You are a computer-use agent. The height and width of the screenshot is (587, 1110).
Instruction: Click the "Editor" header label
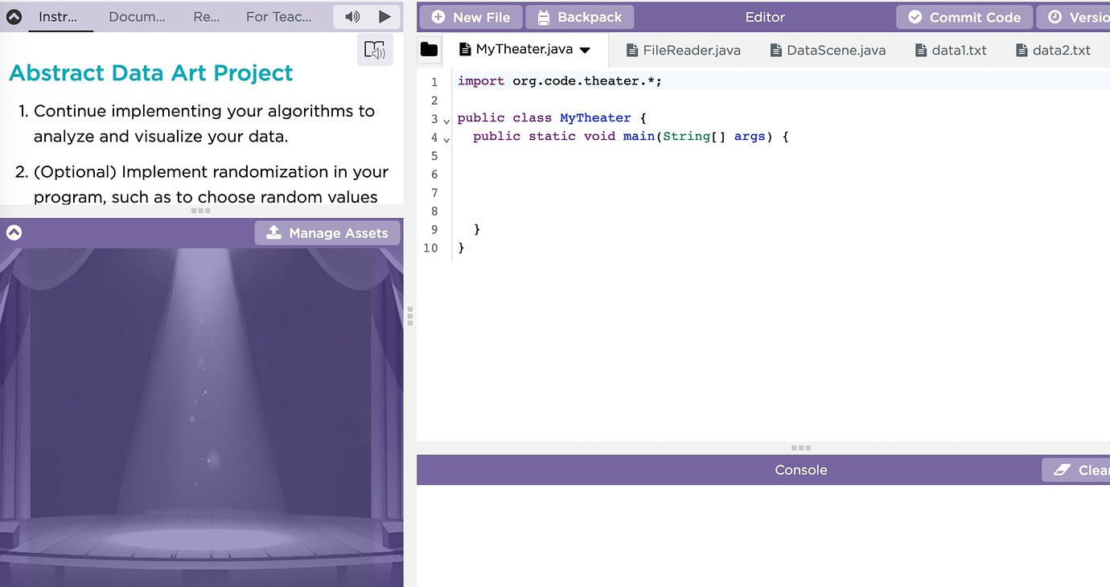tap(765, 17)
